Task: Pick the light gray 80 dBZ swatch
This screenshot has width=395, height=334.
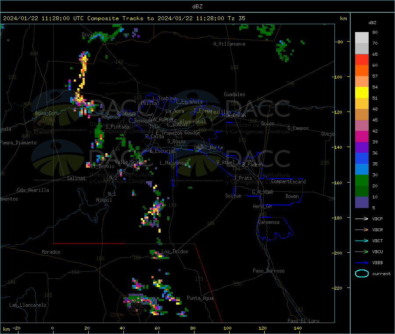Action: [x=362, y=38]
